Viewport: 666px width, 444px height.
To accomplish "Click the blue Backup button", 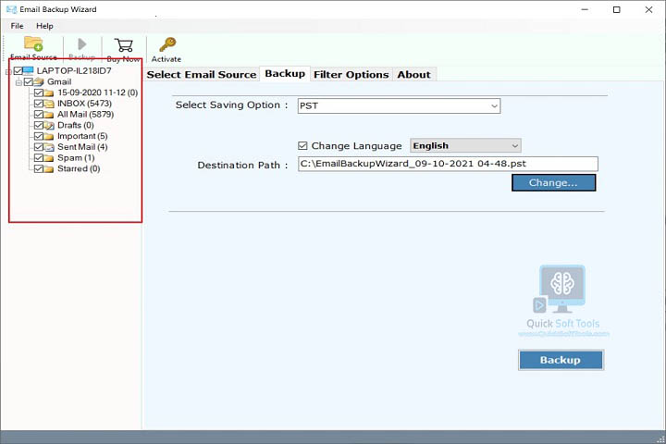I will 561,360.
